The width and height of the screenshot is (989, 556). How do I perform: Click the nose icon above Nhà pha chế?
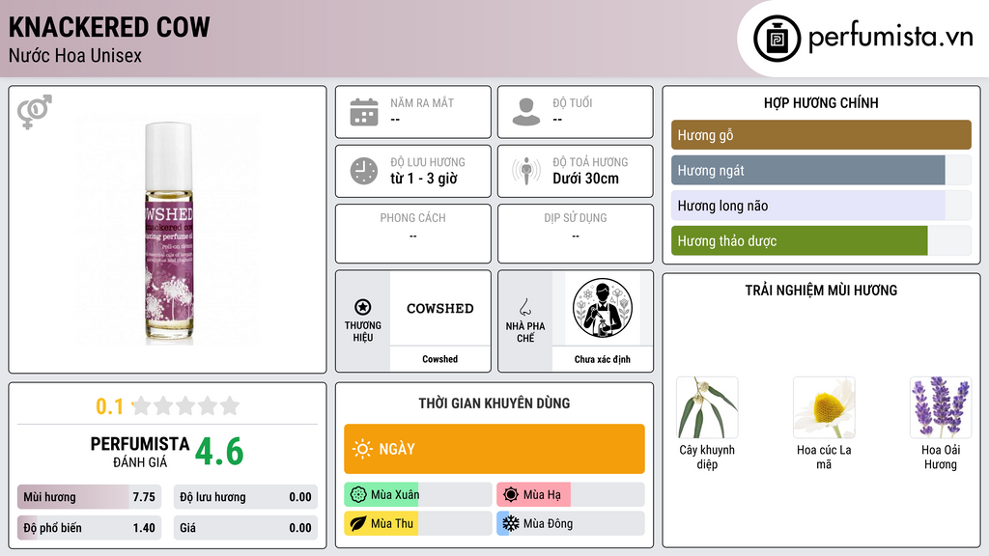[x=524, y=307]
